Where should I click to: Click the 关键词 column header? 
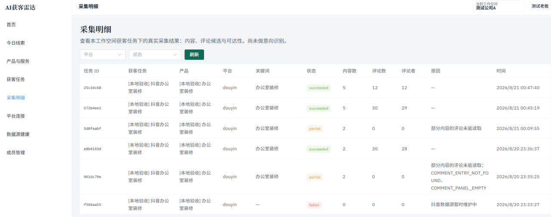click(x=262, y=71)
